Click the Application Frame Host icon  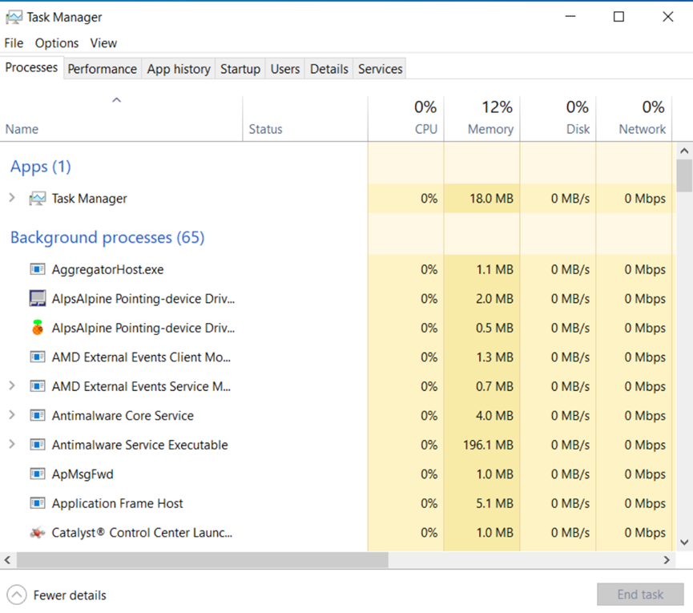click(38, 503)
